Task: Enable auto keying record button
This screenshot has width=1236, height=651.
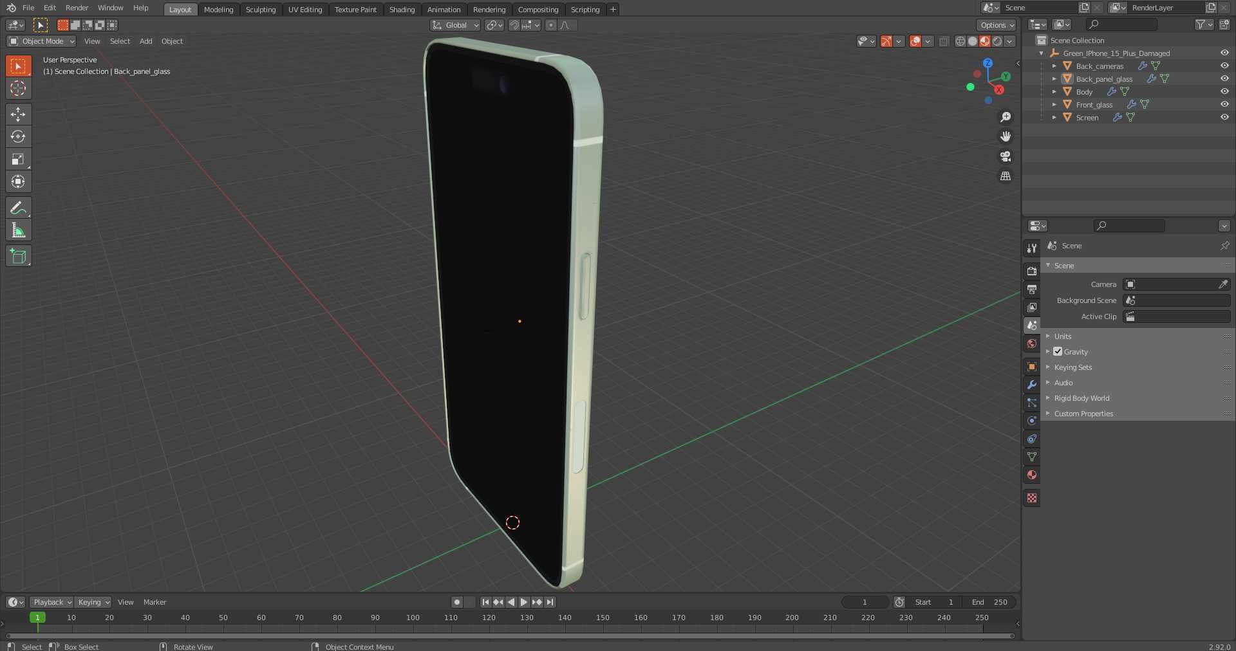Action: [457, 602]
